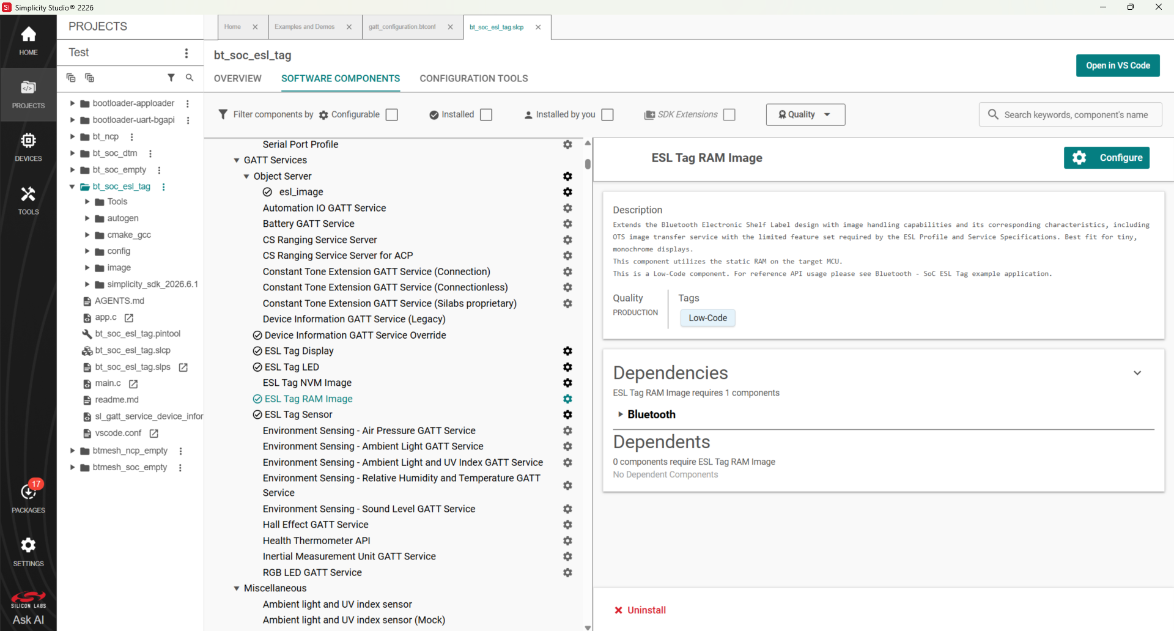Open the Quality dropdown
The width and height of the screenshot is (1174, 631).
[x=805, y=115]
